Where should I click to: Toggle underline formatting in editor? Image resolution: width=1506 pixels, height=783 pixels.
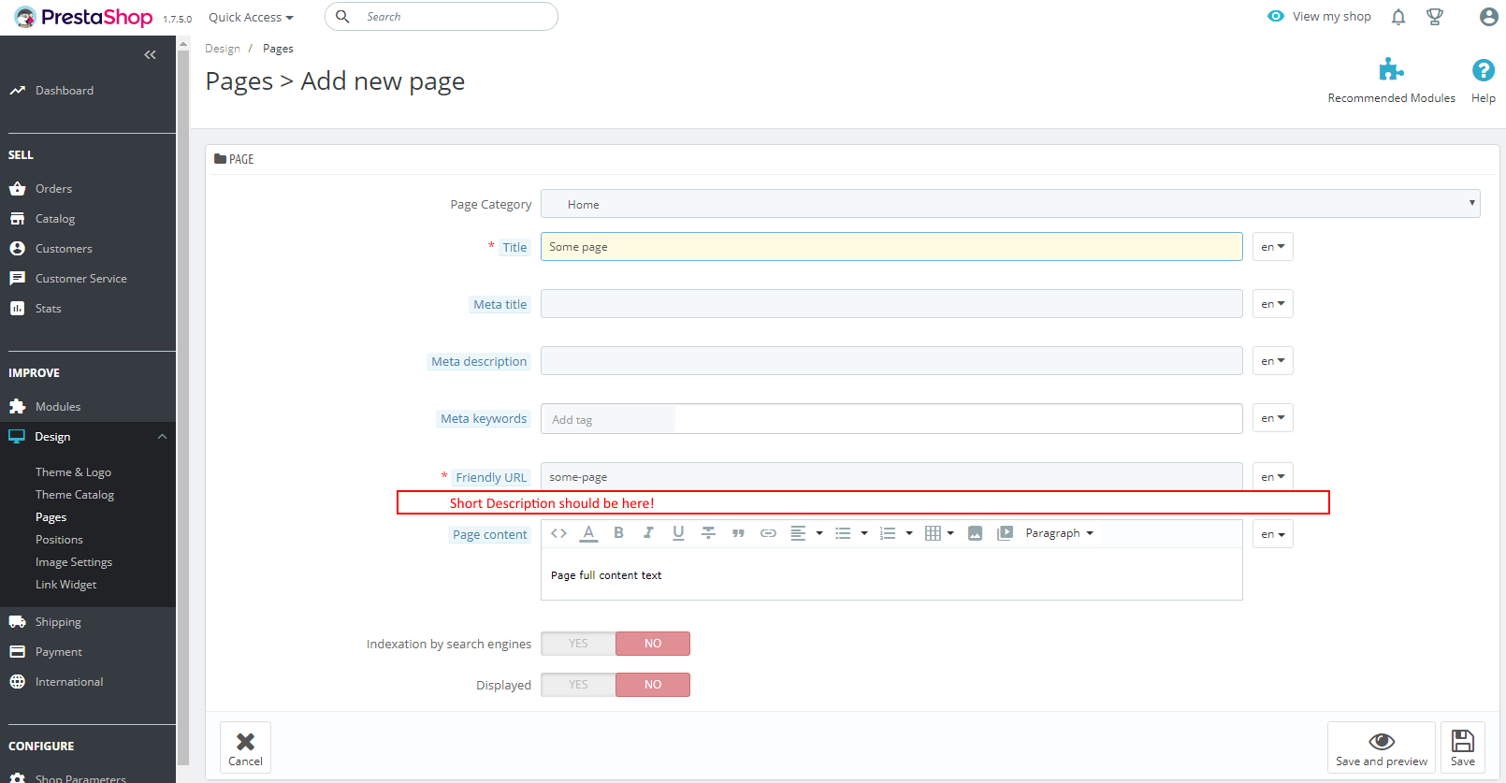[678, 533]
